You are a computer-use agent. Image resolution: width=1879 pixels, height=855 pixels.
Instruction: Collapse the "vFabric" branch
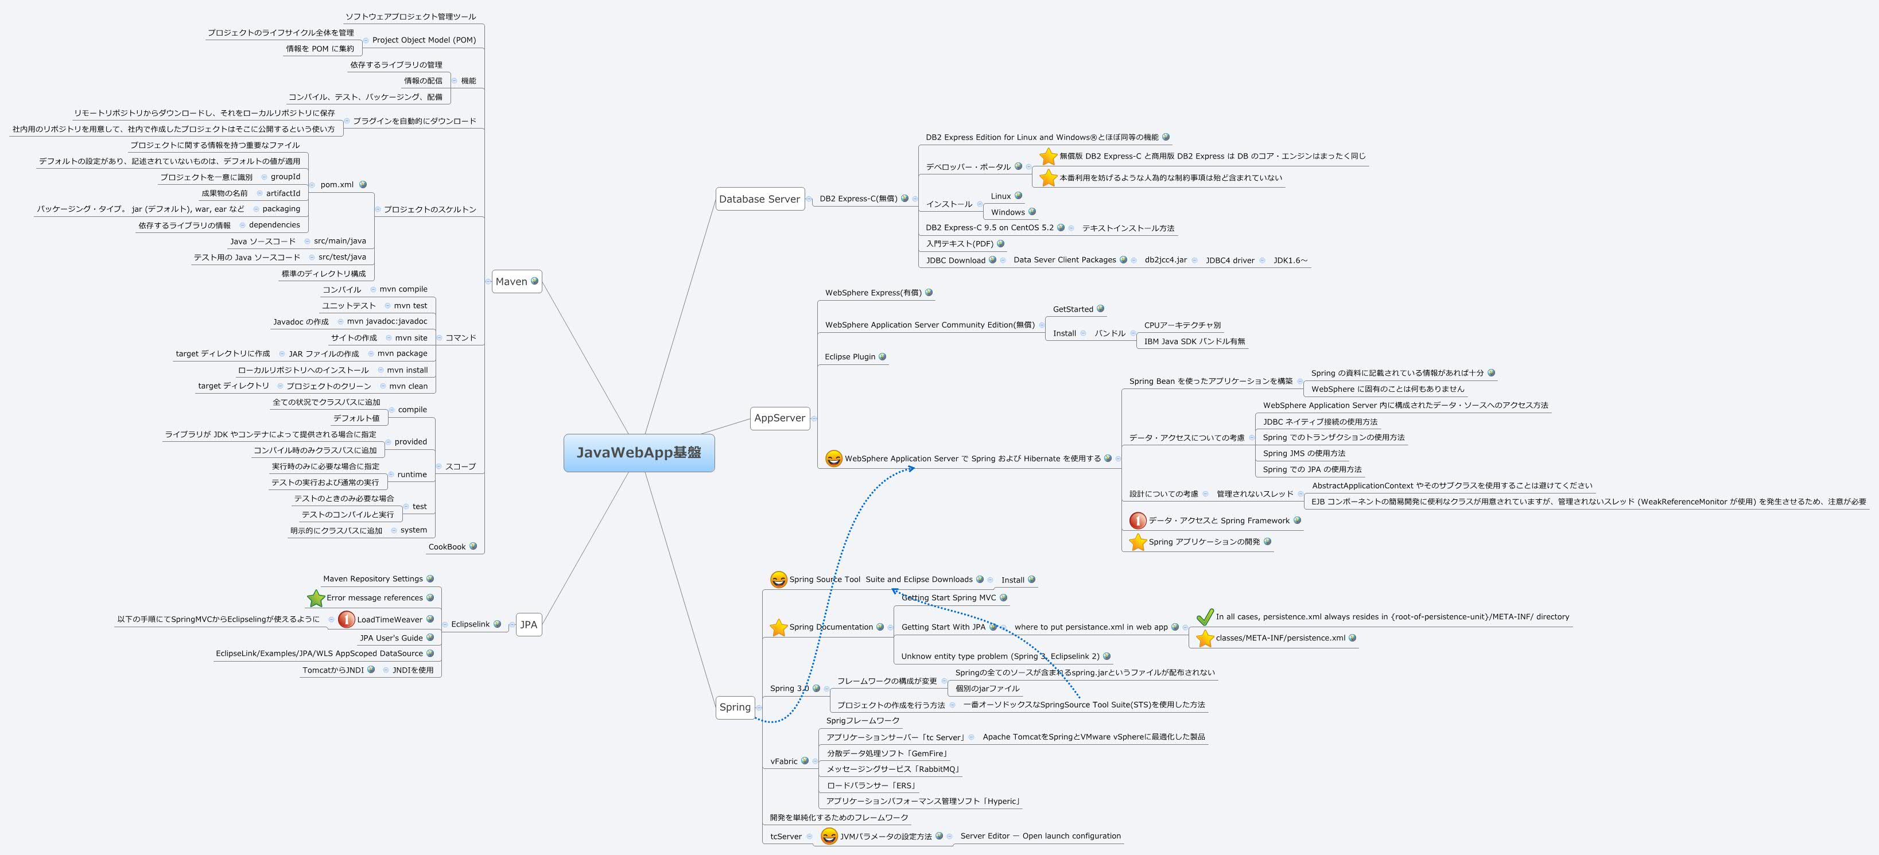[x=816, y=761]
